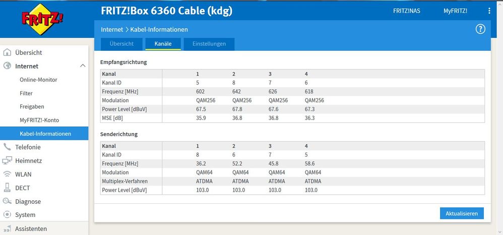Viewport: 503px width, 235px height.
Task: Open the help question mark icon
Action: tap(480, 30)
